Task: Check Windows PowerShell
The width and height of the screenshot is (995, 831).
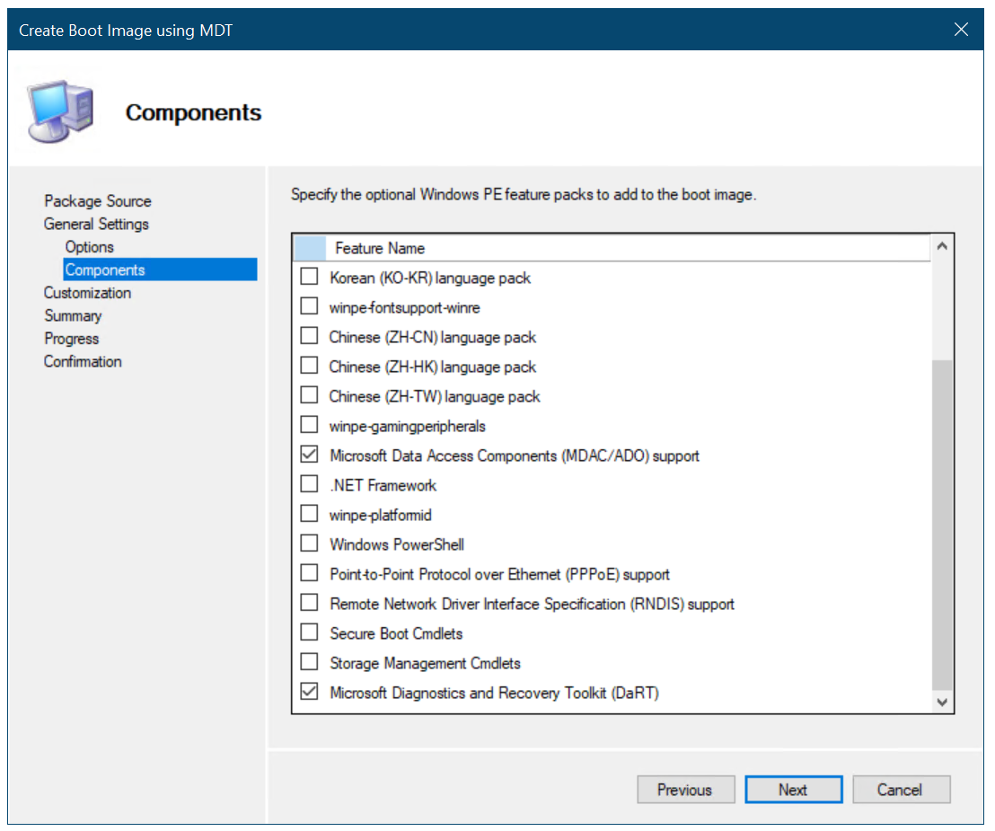Action: pos(309,543)
